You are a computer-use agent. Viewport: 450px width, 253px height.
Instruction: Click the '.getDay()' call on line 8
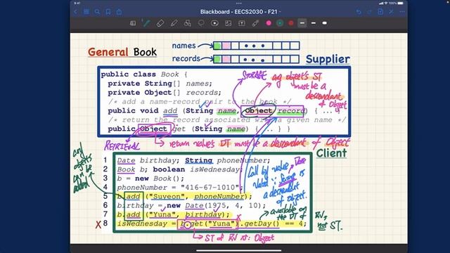click(x=259, y=223)
